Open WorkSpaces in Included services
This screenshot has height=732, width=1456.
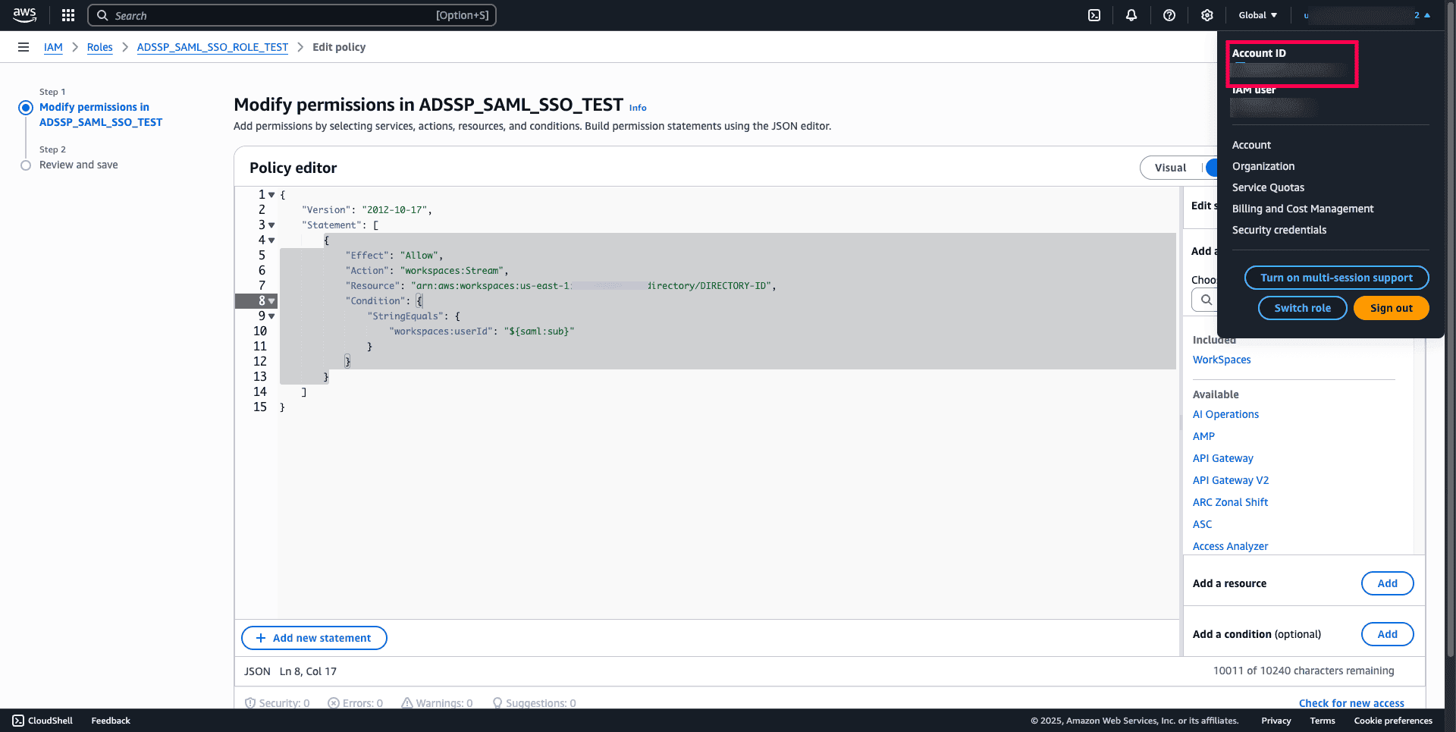1222,360
